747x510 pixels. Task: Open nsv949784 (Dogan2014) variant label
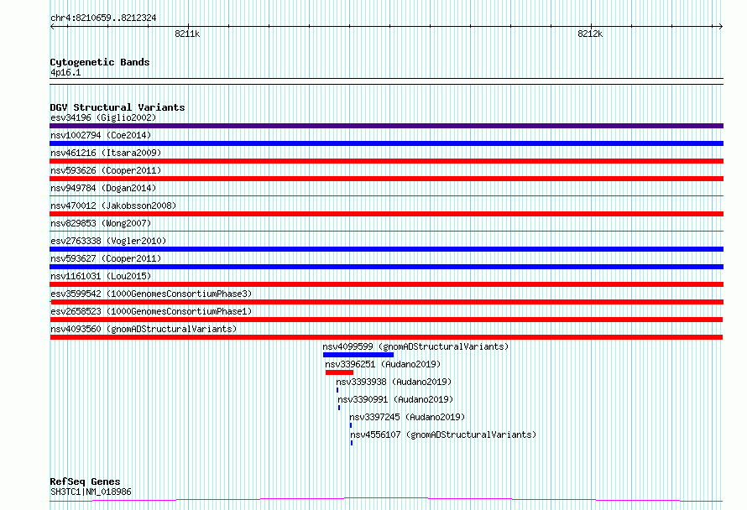[103, 188]
